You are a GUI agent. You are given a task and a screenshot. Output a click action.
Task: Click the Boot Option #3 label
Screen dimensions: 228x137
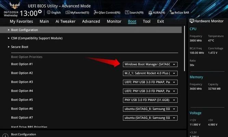(x=22, y=82)
